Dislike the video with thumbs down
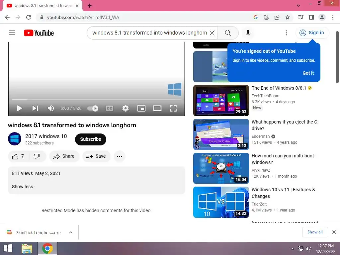This screenshot has width=340, height=255. click(x=37, y=156)
